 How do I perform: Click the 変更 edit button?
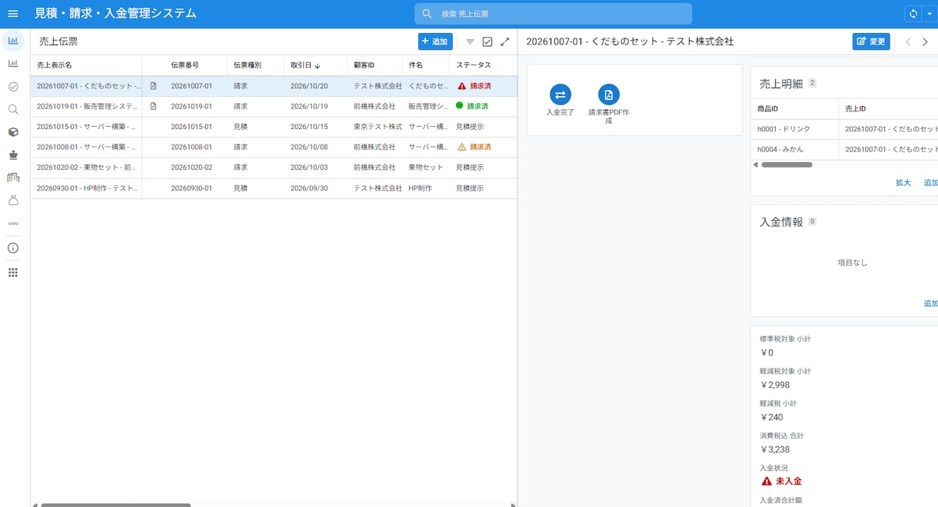click(x=871, y=41)
